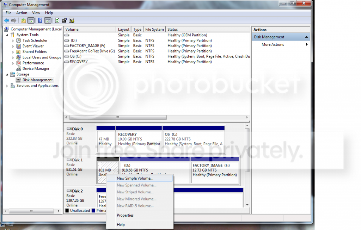The height and width of the screenshot is (230, 361).
Task: Sort by the File System column header
Action: pos(154,30)
